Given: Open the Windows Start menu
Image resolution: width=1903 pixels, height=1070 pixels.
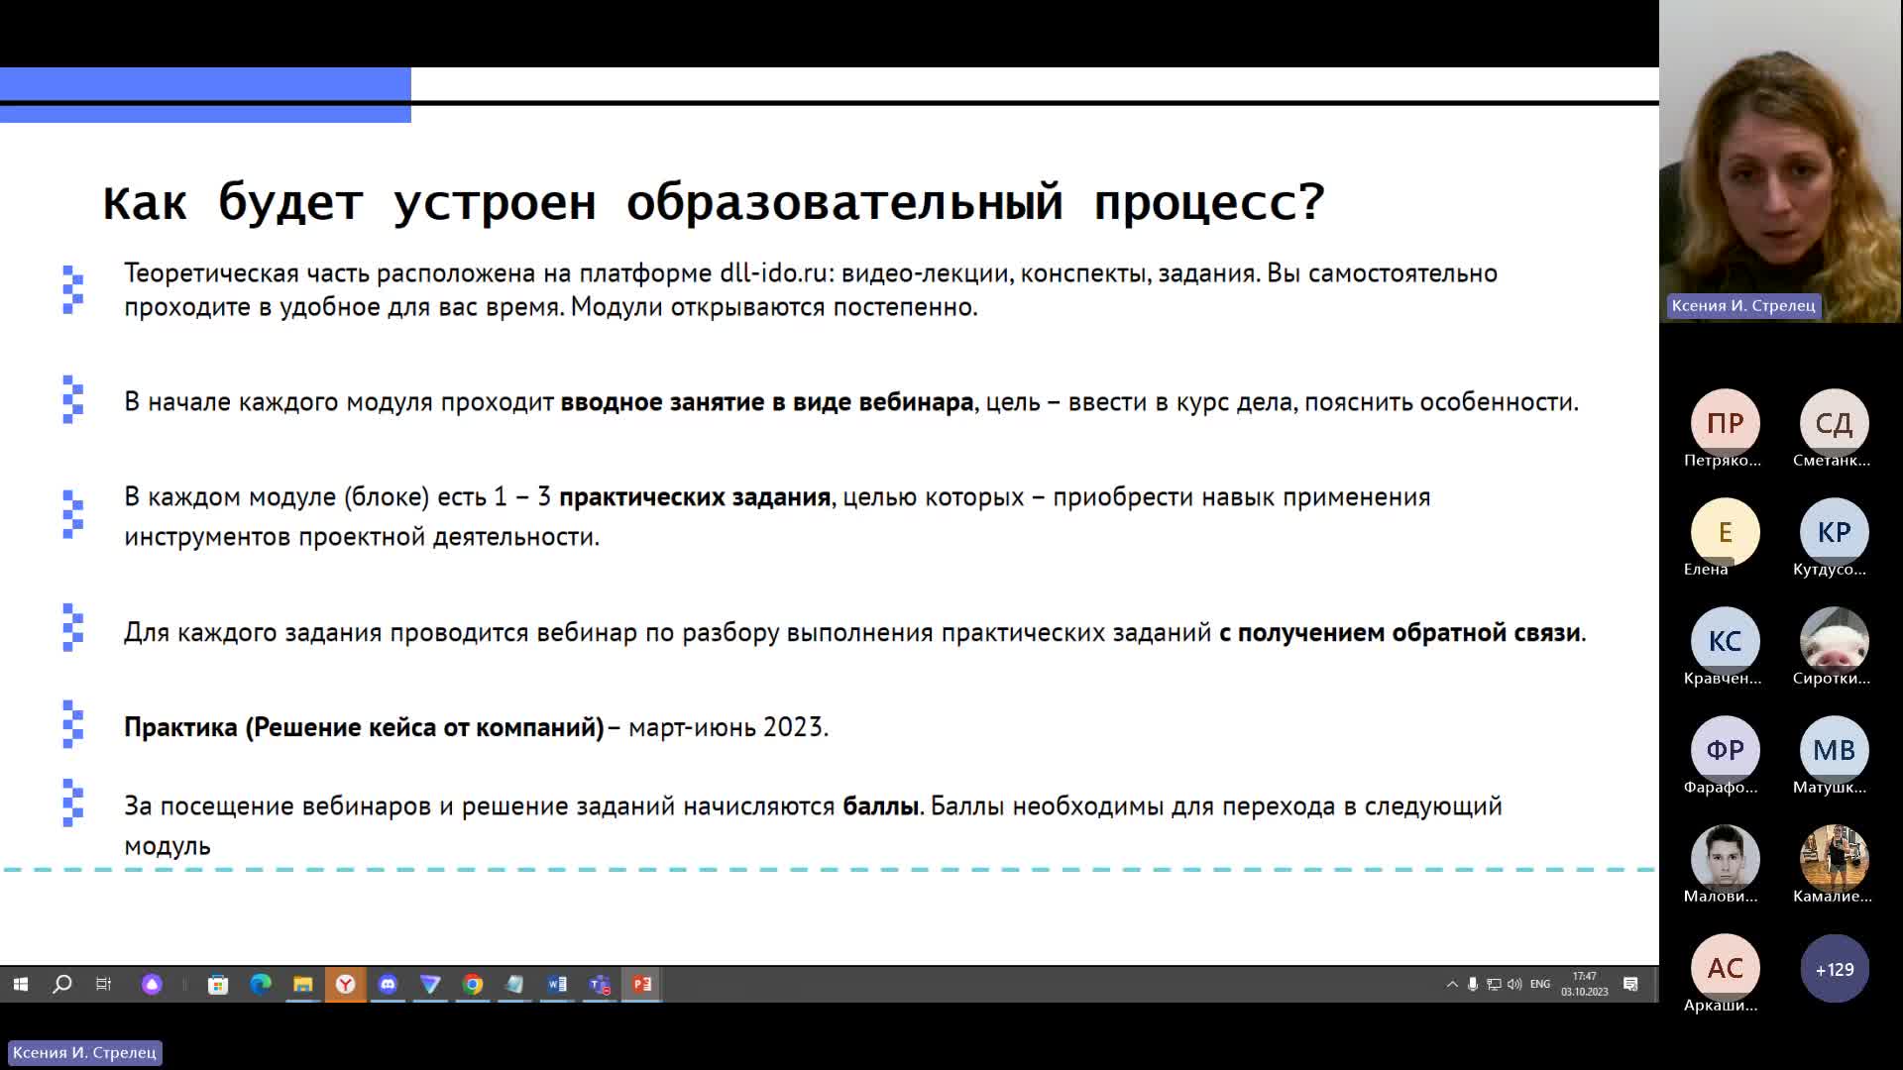Looking at the screenshot, I should (x=21, y=984).
